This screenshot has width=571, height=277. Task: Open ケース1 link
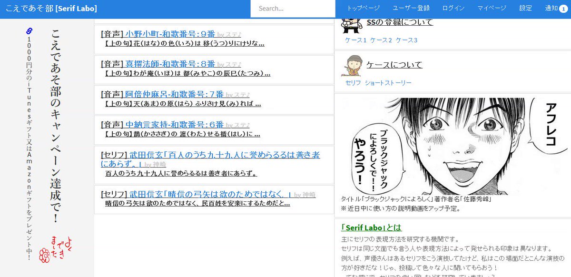click(356, 40)
